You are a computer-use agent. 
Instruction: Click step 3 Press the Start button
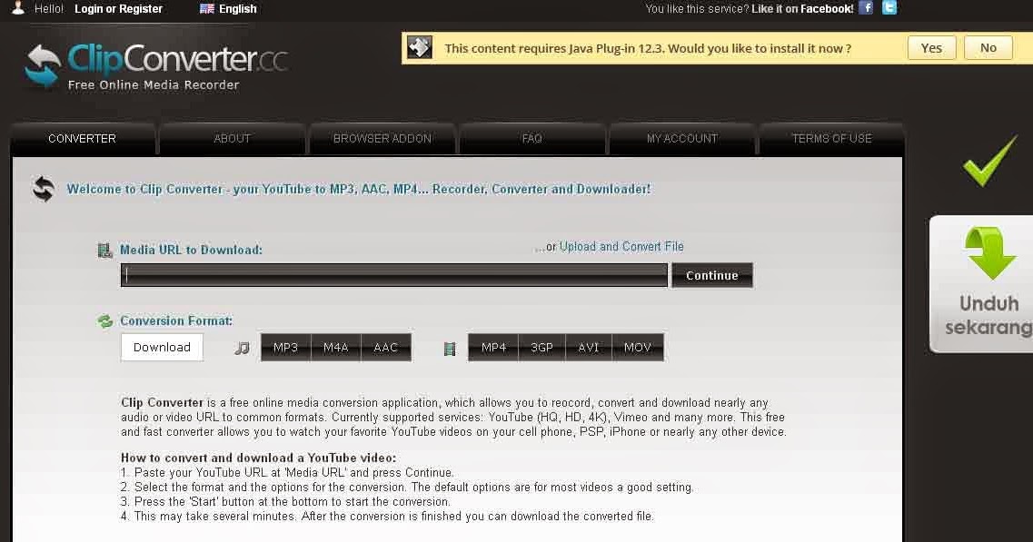pos(285,502)
